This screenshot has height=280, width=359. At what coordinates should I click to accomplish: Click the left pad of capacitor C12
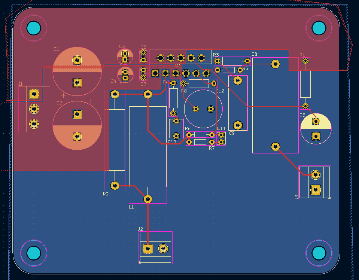click(196, 109)
